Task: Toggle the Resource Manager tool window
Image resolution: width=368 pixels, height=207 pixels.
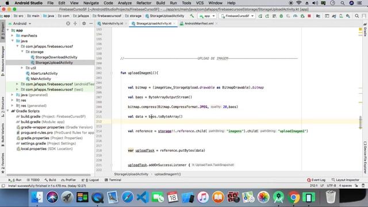Action: coord(3,61)
